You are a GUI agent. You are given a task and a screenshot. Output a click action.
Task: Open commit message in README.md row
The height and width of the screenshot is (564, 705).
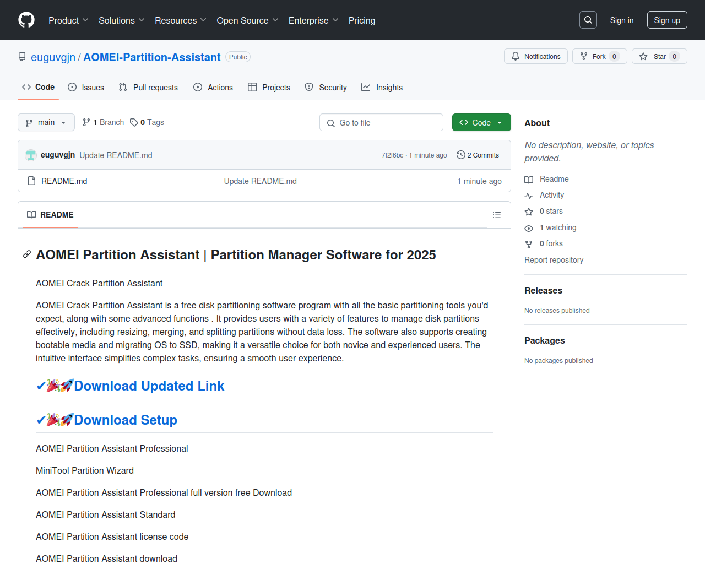(x=261, y=181)
